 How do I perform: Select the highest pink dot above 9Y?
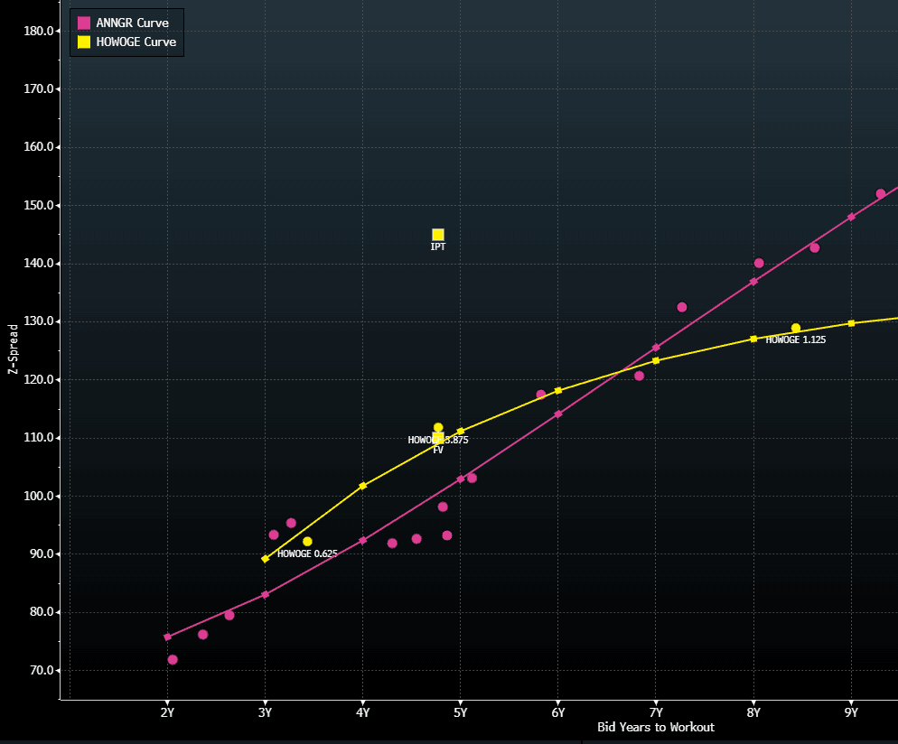tap(881, 194)
